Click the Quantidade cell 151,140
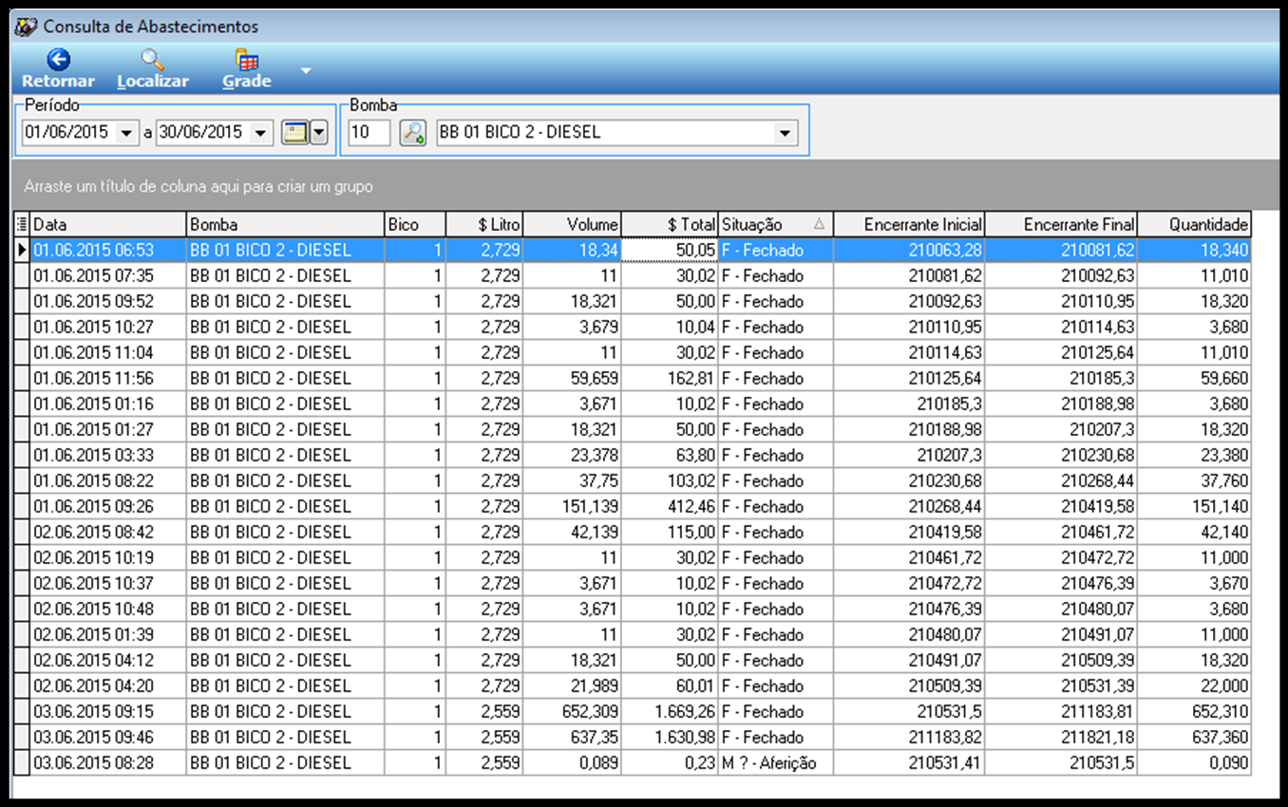1288x807 pixels. click(1194, 507)
